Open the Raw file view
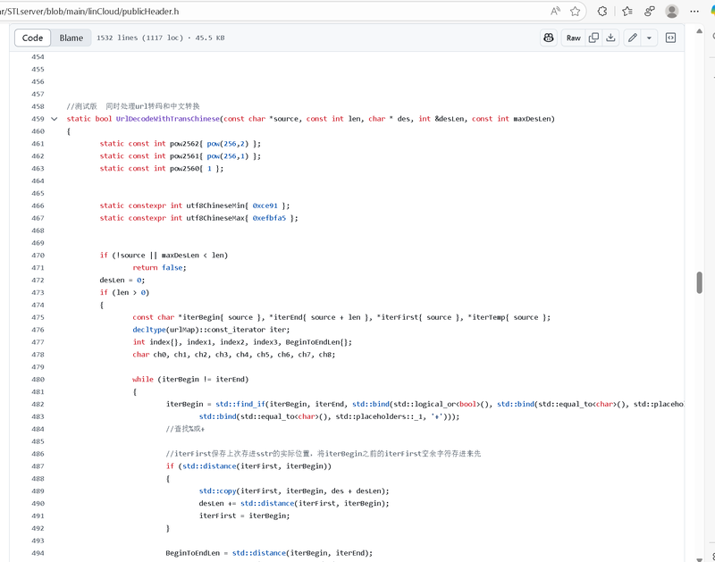 (x=573, y=38)
